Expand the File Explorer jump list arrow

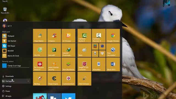(28, 81)
